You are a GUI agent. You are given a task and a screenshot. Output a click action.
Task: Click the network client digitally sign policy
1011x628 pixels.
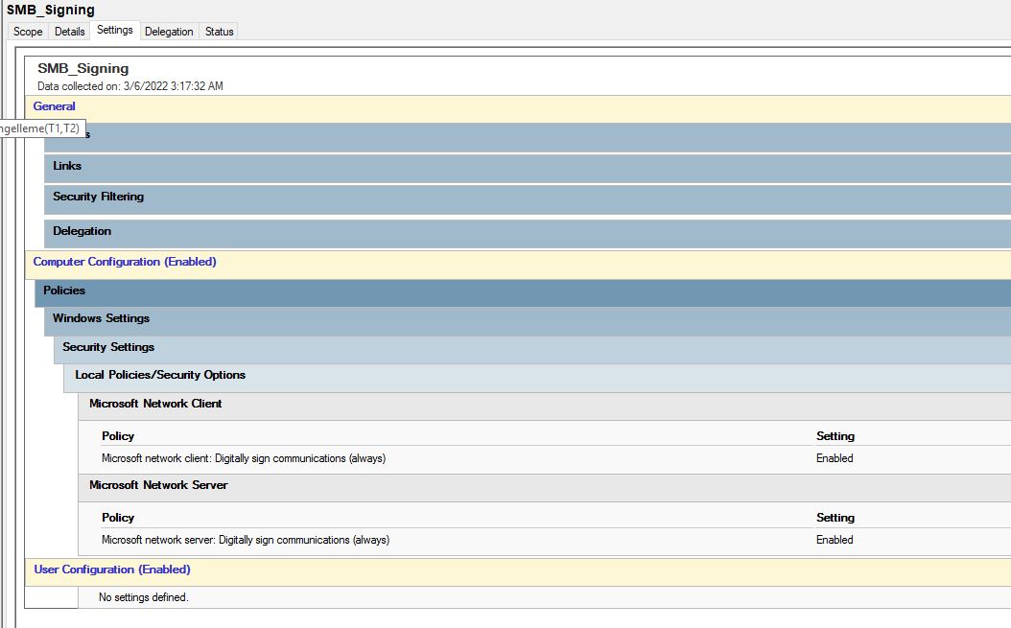tap(244, 458)
